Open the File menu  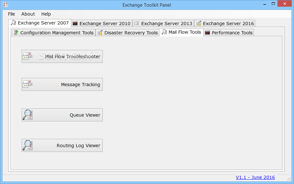coord(11,14)
